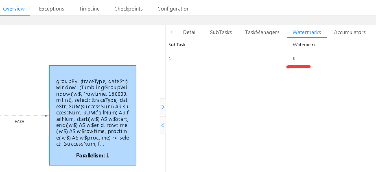Screen dimensions: 376x172
Task: Click the HASH edge label
Action: (x=20, y=121)
